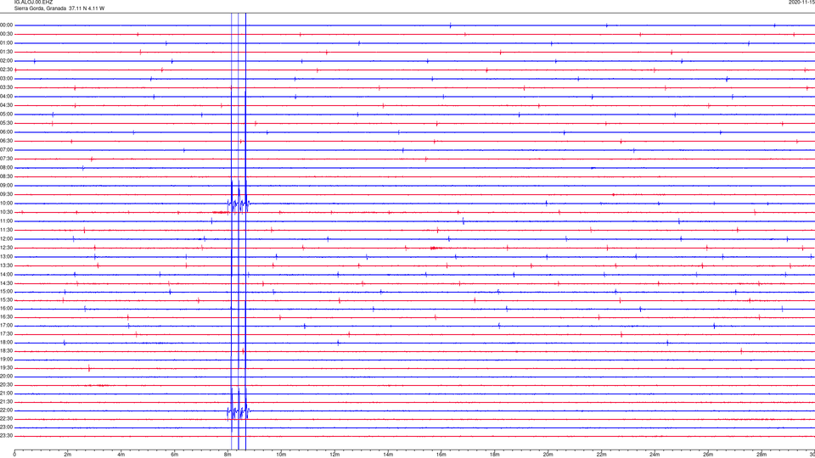Select the 03:00 row label
Viewport: 815px width, 458px height.
coord(7,78)
